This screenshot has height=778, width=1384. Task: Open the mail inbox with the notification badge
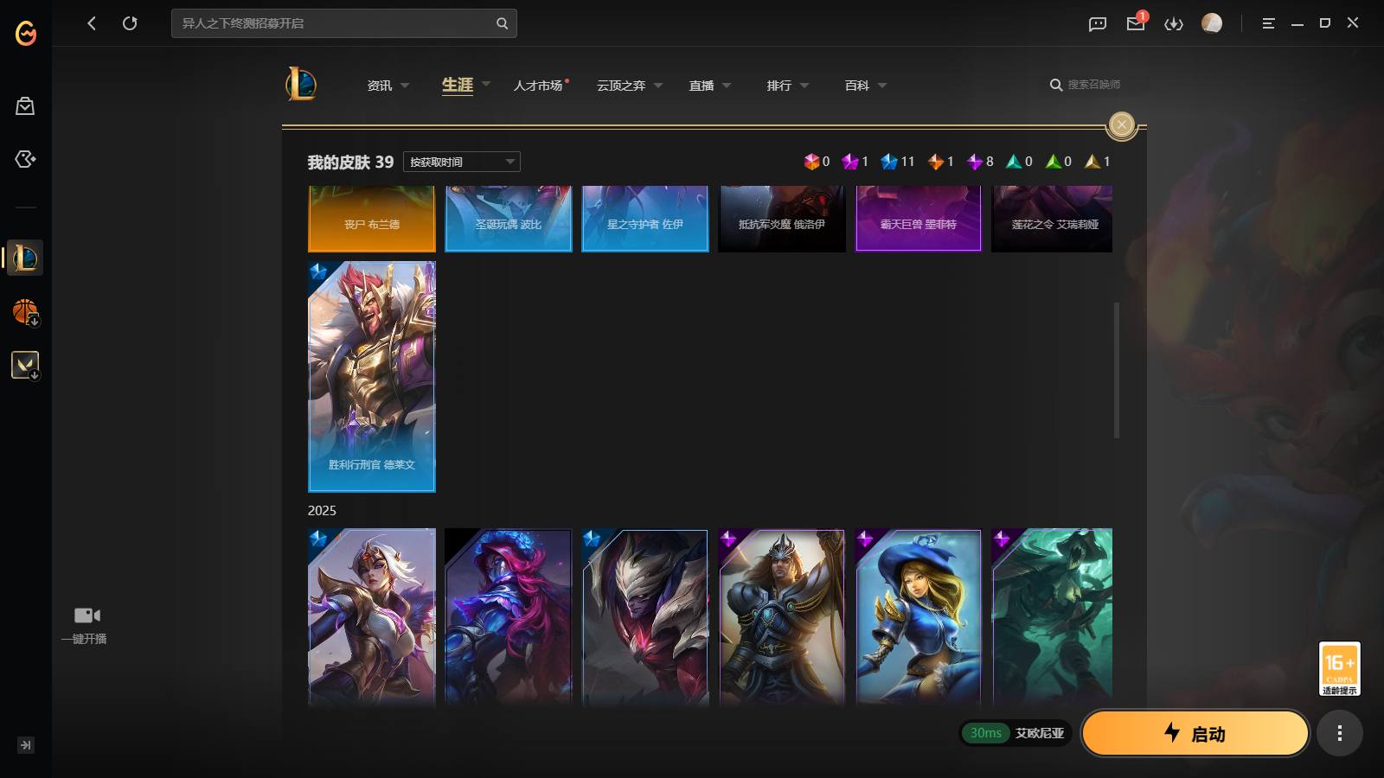(1136, 22)
